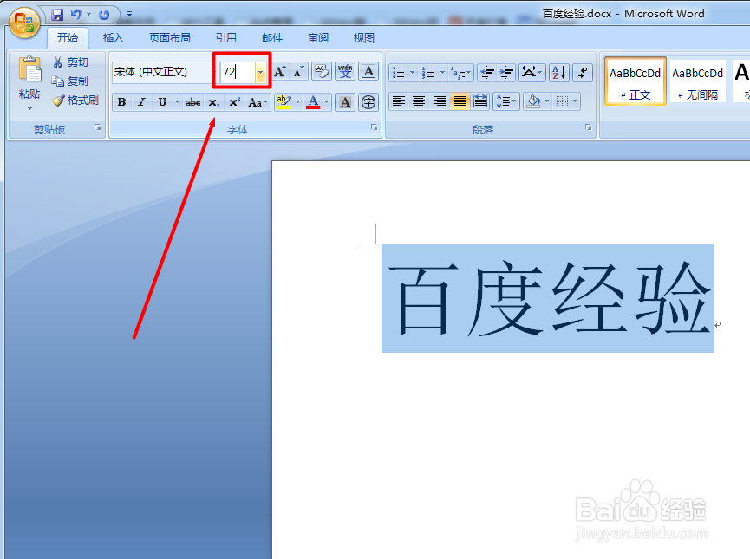Viewport: 750px width, 559px height.
Task: Click the 粘贴 paste icon
Action: [29, 70]
